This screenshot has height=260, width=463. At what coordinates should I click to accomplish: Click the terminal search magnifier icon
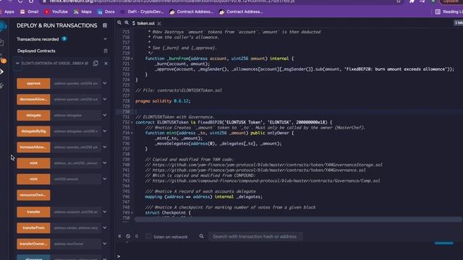click(201, 236)
